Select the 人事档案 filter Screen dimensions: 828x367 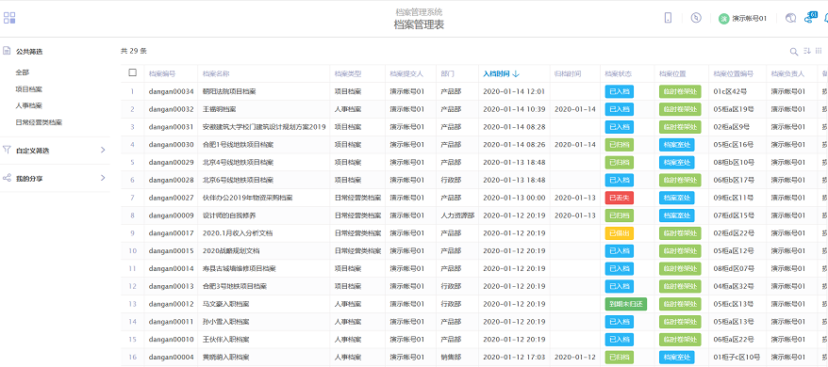click(x=29, y=105)
